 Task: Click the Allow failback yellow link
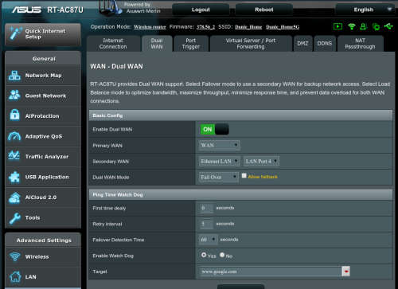pos(263,177)
